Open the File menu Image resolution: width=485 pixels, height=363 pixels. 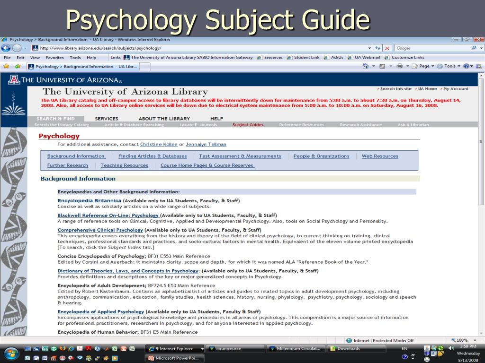pyautogui.click(x=7, y=57)
